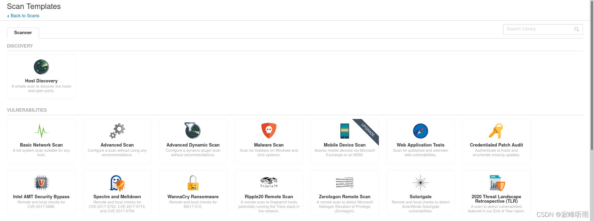Viewport: 594px width, 221px height.
Task: Click the Zerologon Remote Scan hex icon
Action: pos(345,183)
